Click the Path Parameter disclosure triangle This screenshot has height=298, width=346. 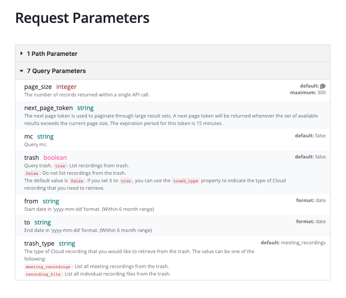tap(22, 54)
